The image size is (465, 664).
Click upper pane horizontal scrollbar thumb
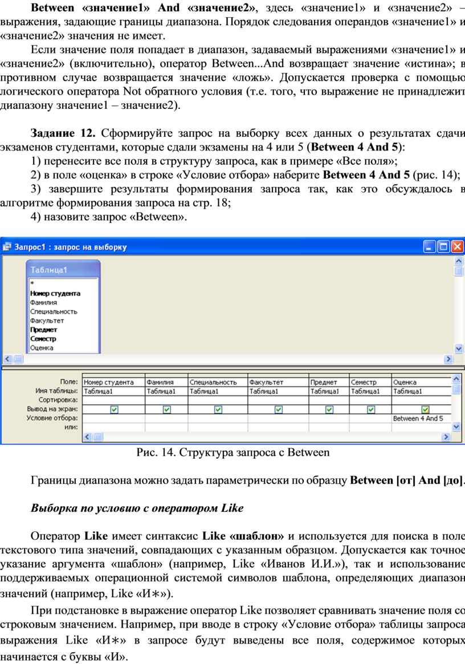tap(18, 359)
